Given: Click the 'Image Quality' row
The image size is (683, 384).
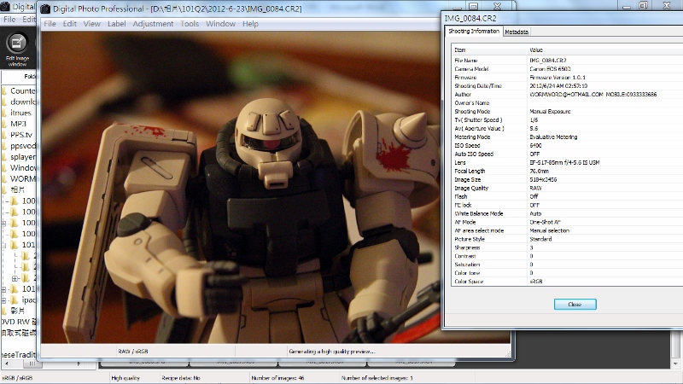Looking at the screenshot, I should (x=567, y=188).
